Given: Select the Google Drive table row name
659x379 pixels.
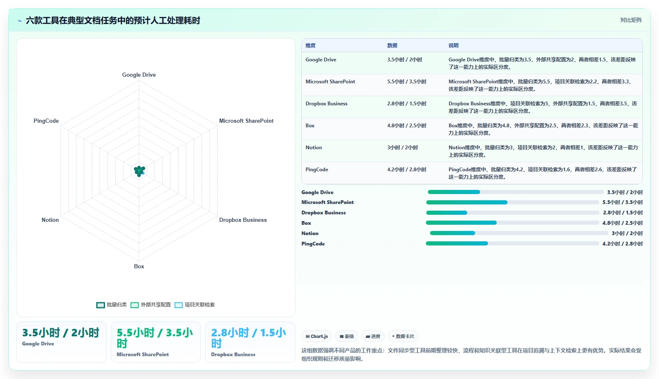Looking at the screenshot, I should pyautogui.click(x=321, y=60).
